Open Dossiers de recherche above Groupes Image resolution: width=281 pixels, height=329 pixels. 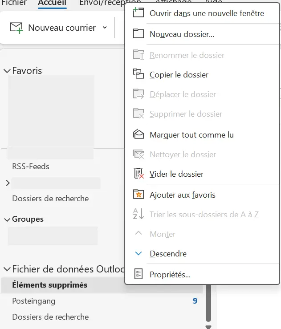tap(50, 199)
